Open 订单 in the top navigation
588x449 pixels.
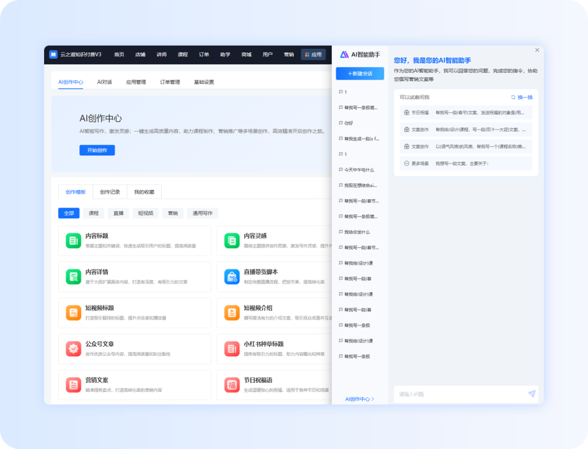coord(204,54)
